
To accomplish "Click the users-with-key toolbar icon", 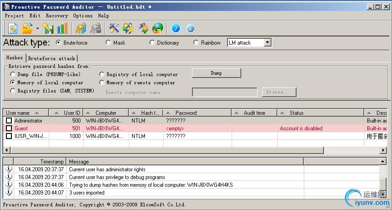I will click(x=128, y=28).
